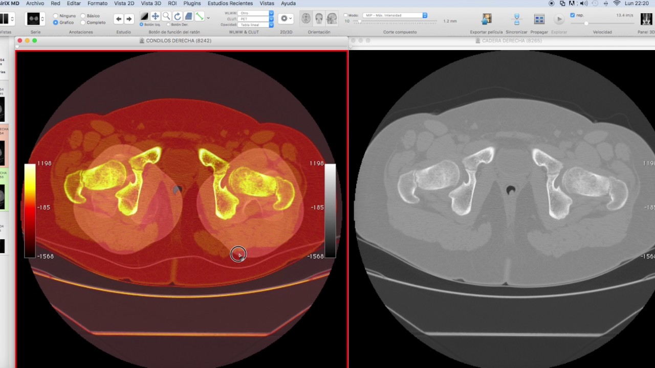Select the green highlighted series thumbnail in sidebar

(4, 190)
